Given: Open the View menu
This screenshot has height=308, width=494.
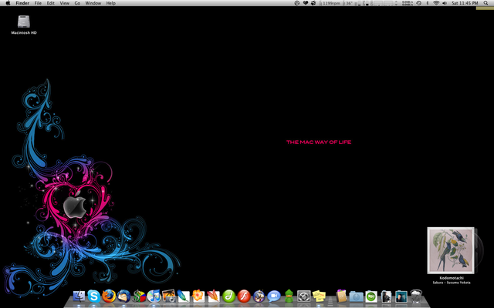Looking at the screenshot, I should click(65, 3).
